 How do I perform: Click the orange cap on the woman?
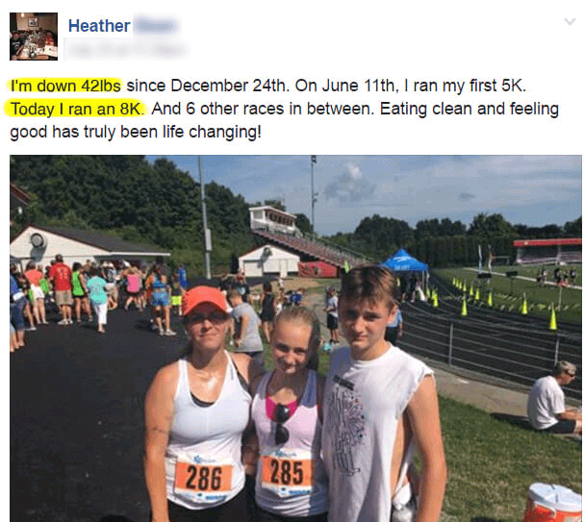204,299
